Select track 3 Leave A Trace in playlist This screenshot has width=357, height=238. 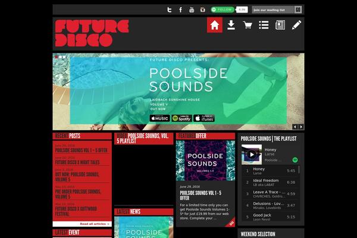point(270,194)
